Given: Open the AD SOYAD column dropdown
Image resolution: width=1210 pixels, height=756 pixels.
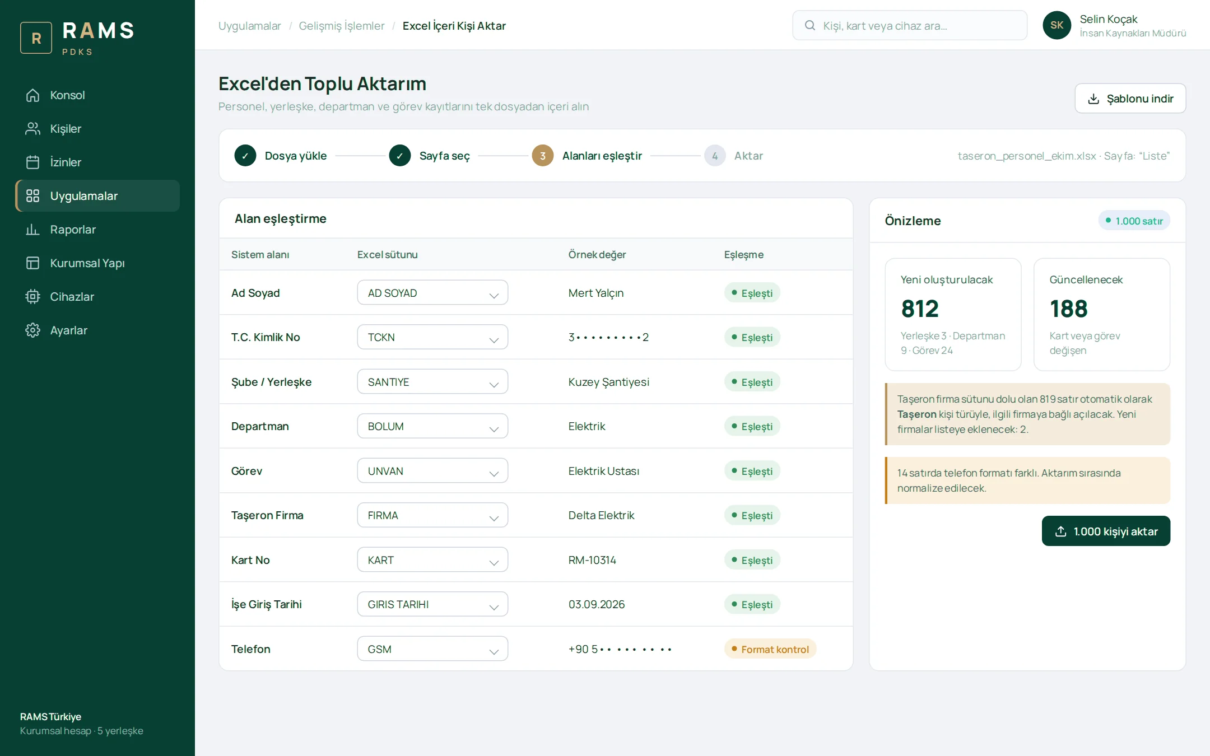Looking at the screenshot, I should (432, 293).
